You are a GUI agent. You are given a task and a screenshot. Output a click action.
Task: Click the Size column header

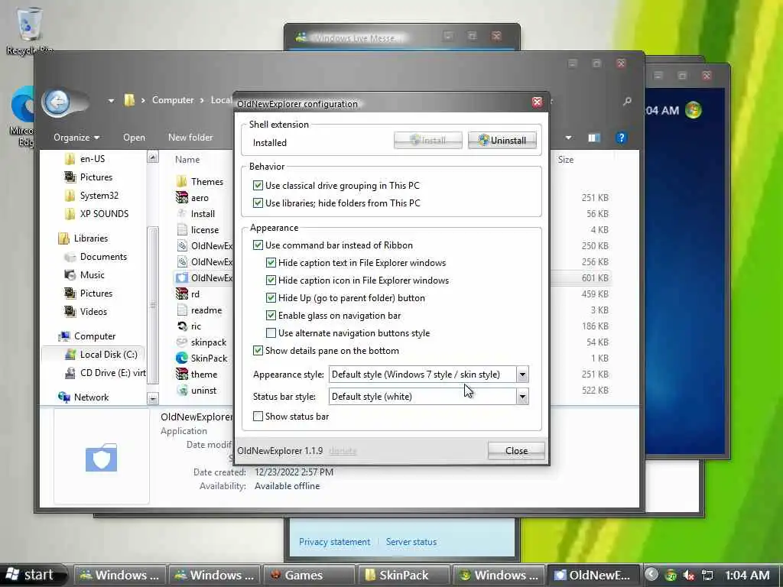tap(565, 160)
